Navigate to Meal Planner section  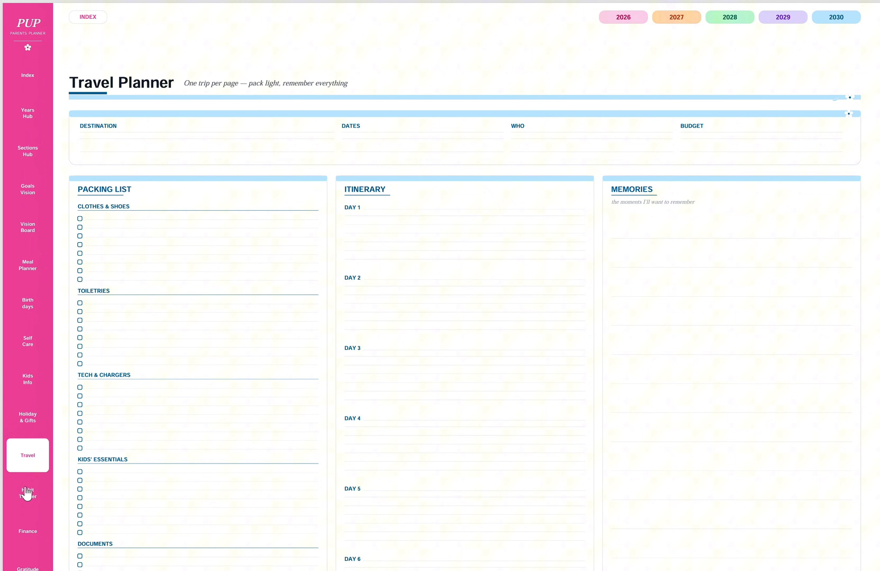(28, 265)
